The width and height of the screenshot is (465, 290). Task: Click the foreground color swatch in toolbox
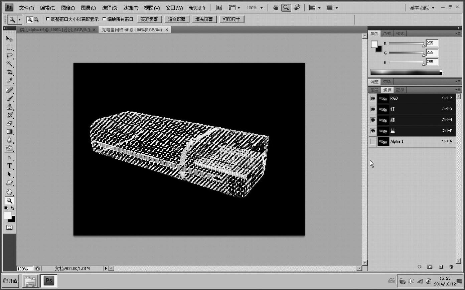7,215
